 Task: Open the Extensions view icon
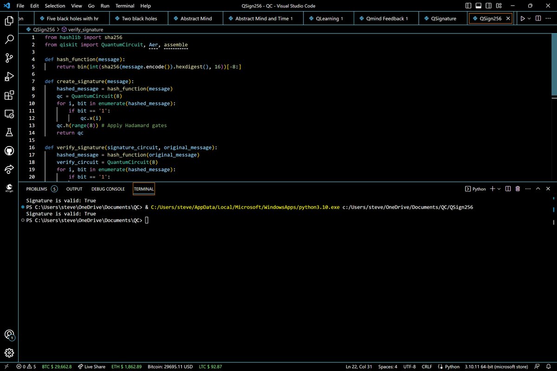click(9, 96)
